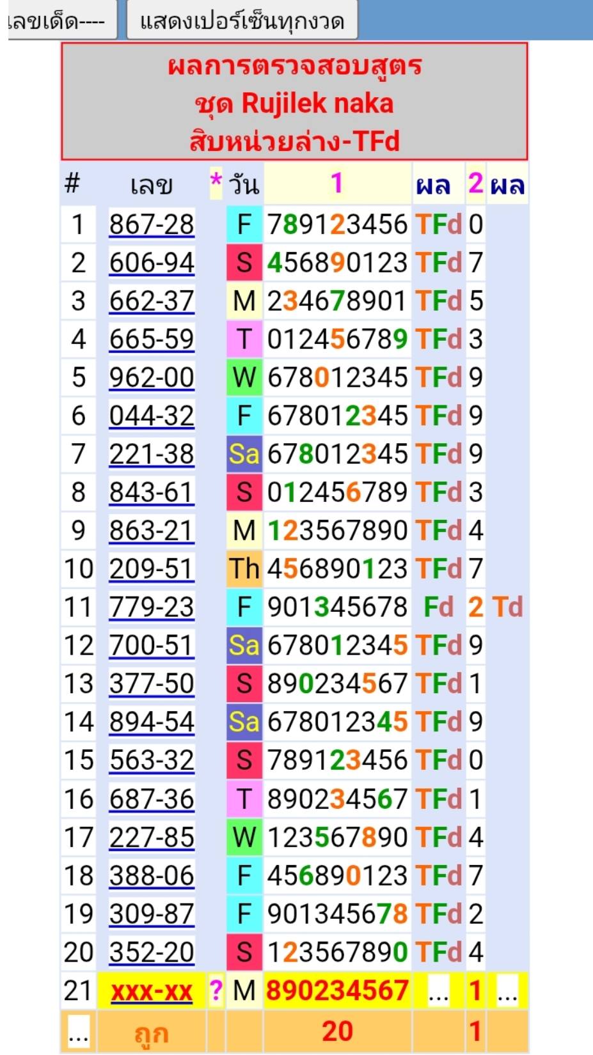Open the 606-94 number link
This screenshot has height=1055, width=593.
pyautogui.click(x=152, y=263)
